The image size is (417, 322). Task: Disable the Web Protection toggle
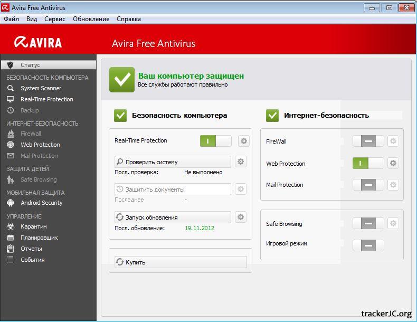click(368, 163)
